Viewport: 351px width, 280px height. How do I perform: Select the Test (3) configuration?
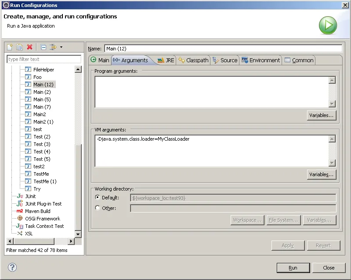click(x=42, y=144)
